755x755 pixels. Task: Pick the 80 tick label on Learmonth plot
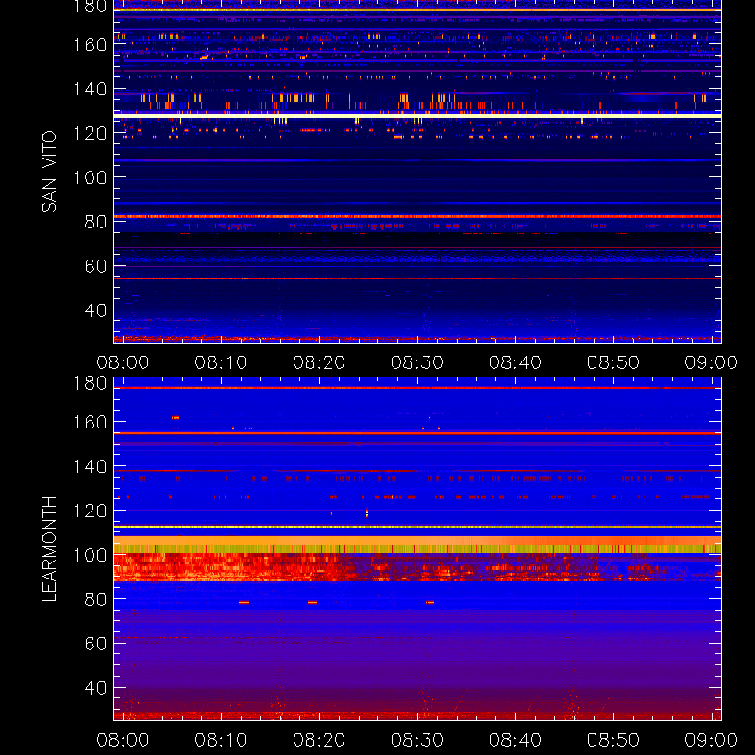point(95,599)
